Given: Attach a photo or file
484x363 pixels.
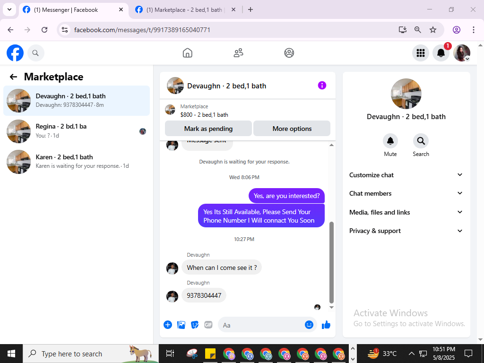Looking at the screenshot, I should click(x=181, y=325).
